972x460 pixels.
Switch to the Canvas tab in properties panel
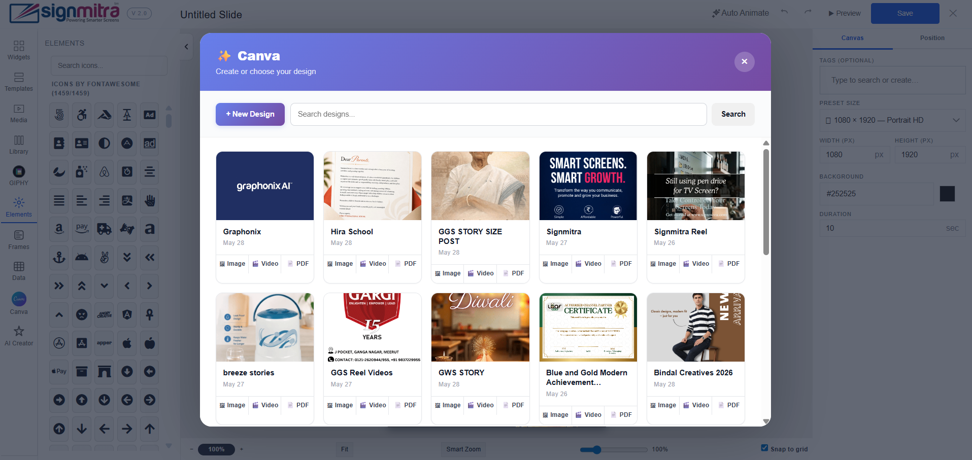tap(852, 38)
